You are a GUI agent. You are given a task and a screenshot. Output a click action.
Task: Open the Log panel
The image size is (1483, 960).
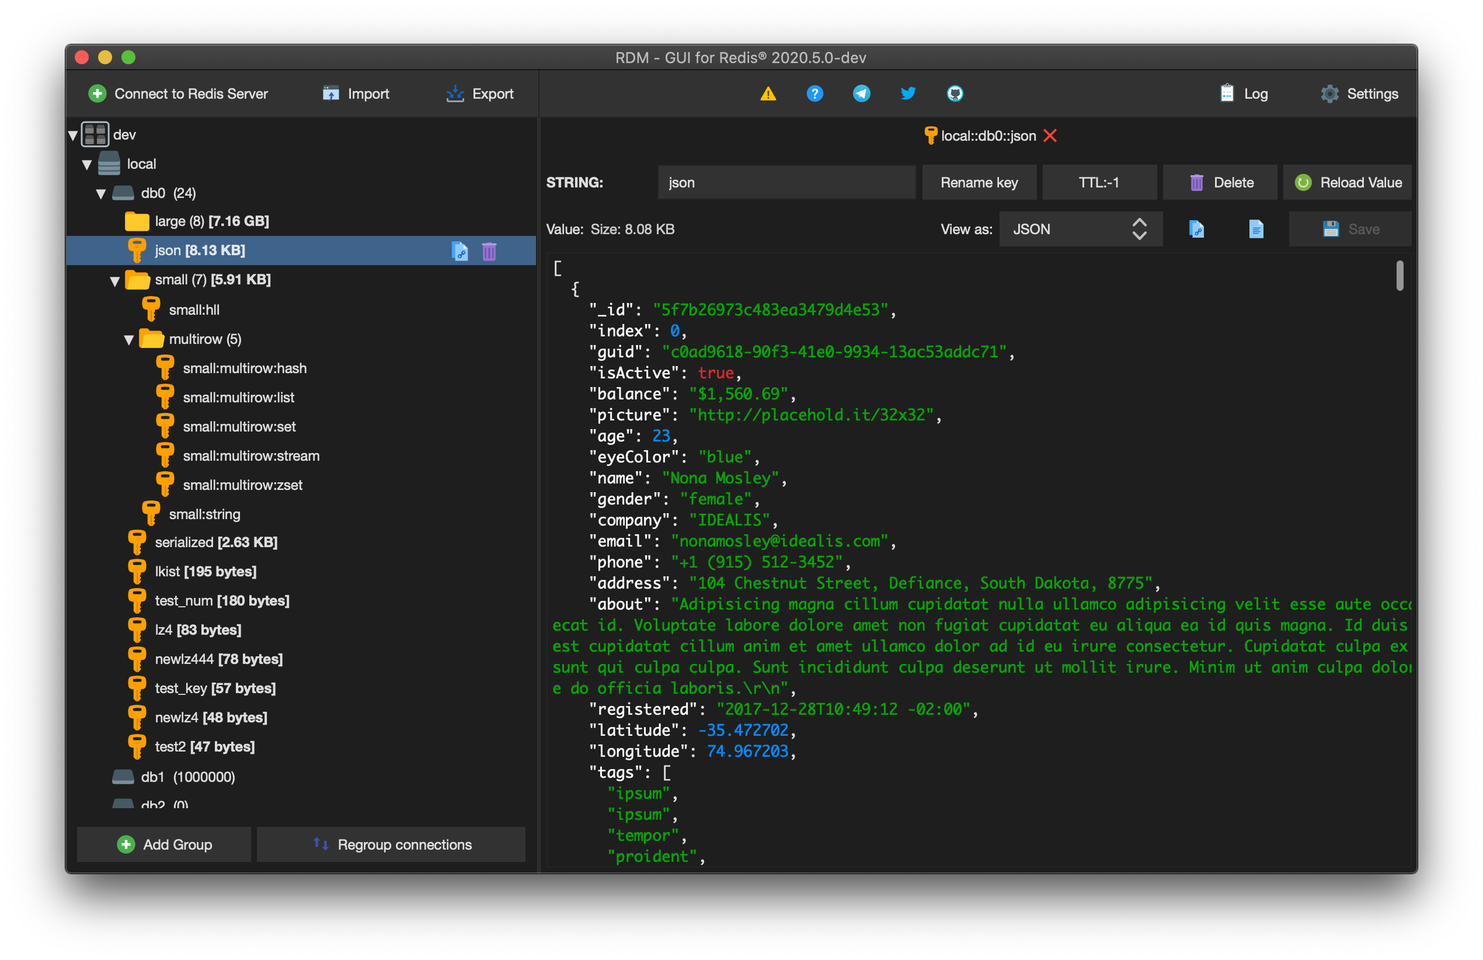(1244, 93)
